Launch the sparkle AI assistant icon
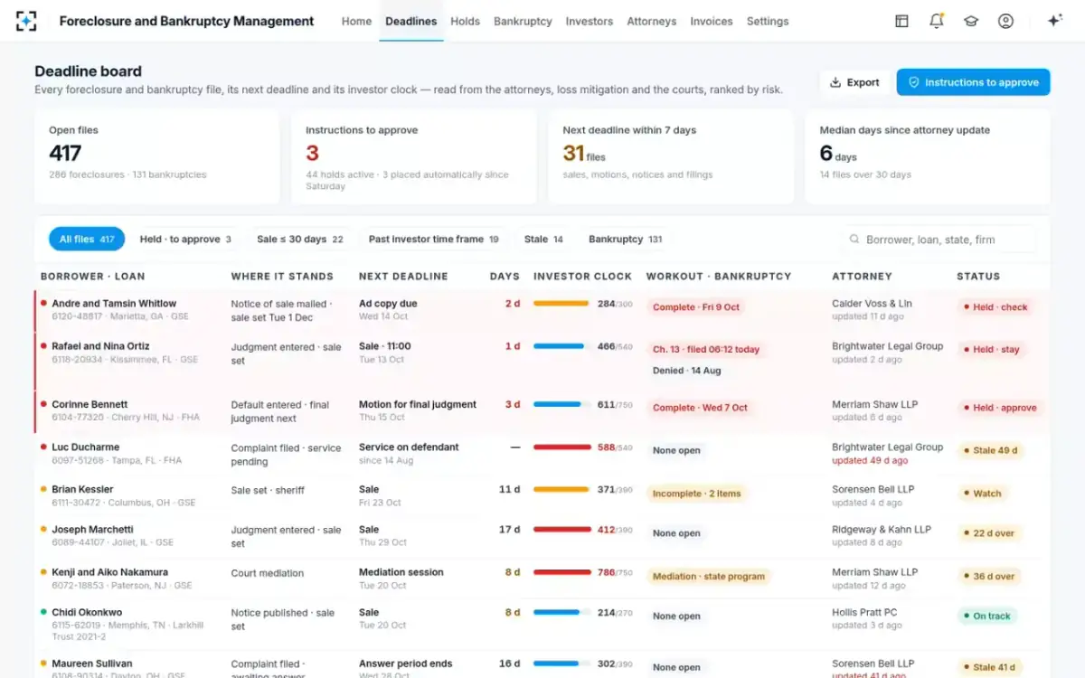1085x678 pixels. click(x=1054, y=21)
